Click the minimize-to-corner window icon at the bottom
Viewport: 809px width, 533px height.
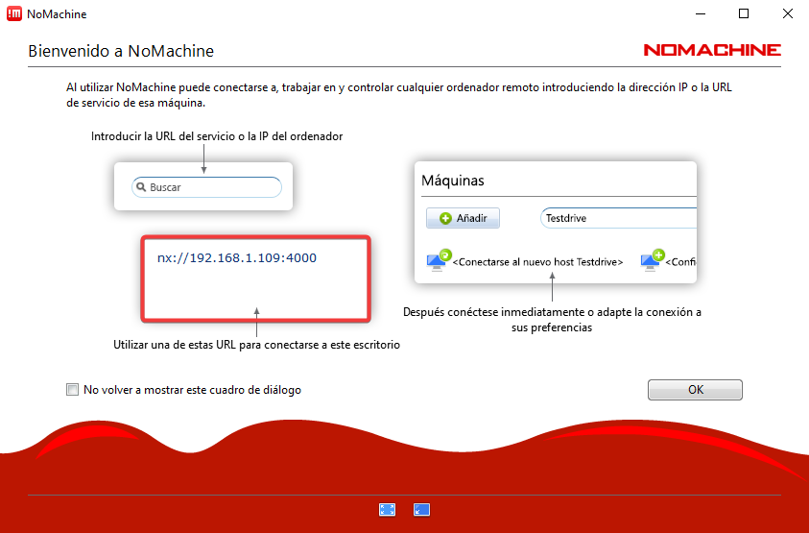tap(421, 509)
